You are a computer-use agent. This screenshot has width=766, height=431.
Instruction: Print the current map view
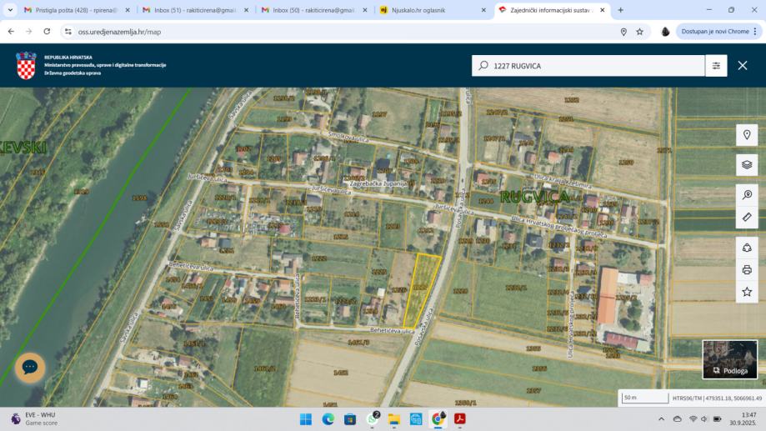pos(747,269)
